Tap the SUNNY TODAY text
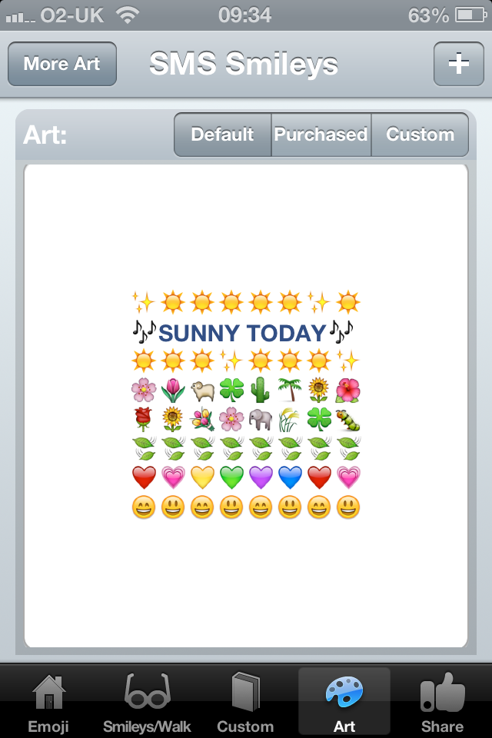 (242, 333)
